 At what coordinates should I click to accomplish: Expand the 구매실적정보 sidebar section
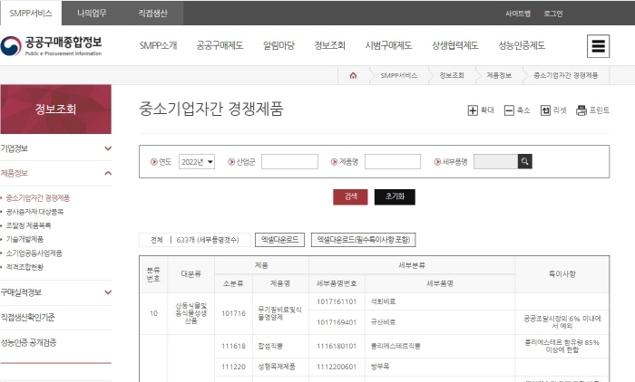pos(107,292)
